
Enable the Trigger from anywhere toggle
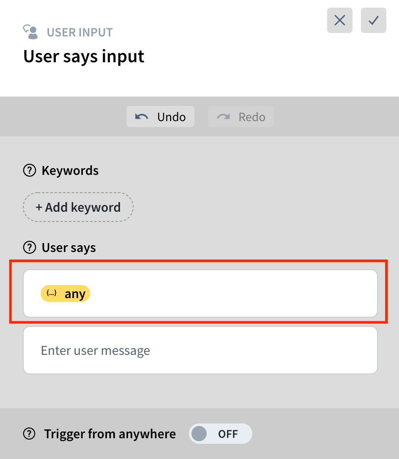click(220, 434)
